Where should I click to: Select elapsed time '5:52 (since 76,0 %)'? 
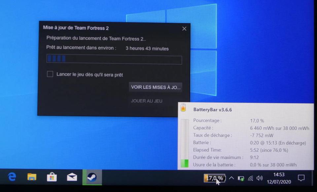(269, 150)
